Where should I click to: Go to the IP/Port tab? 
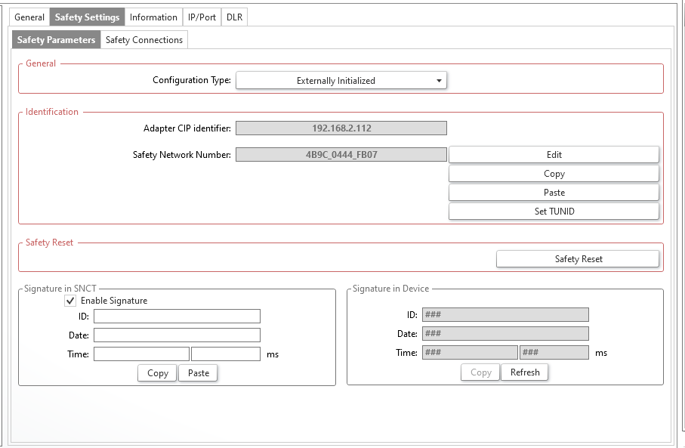pyautogui.click(x=202, y=17)
